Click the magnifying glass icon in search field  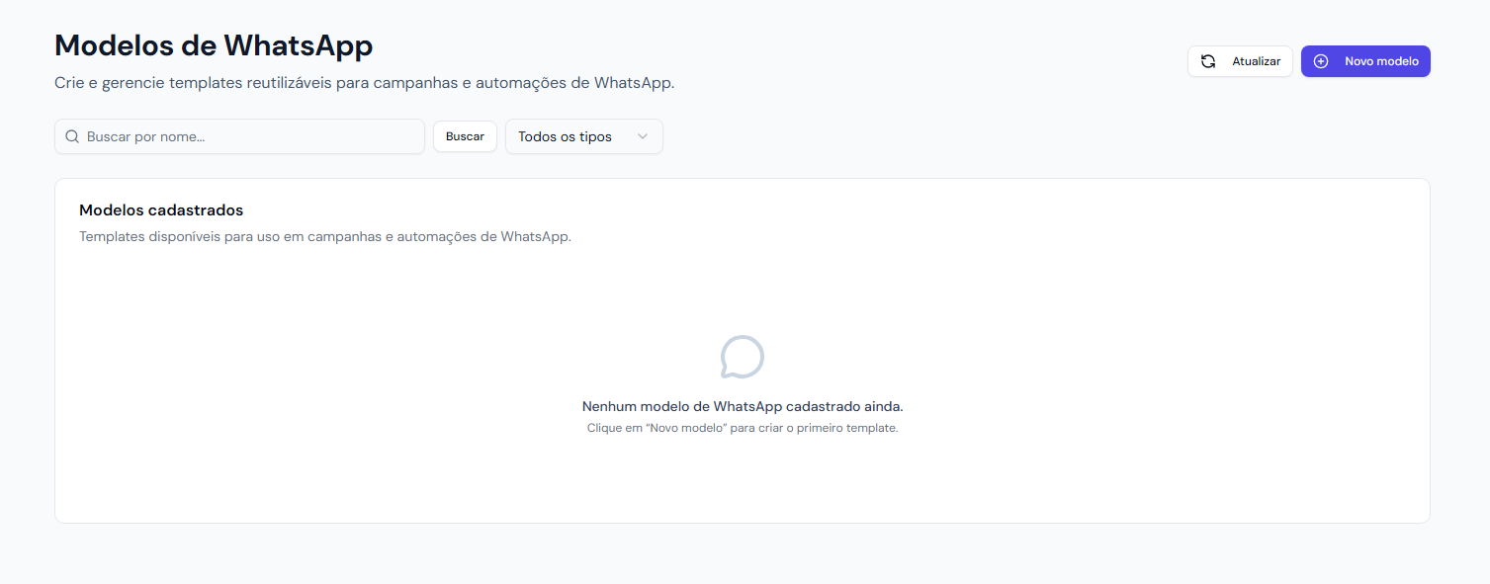[72, 136]
